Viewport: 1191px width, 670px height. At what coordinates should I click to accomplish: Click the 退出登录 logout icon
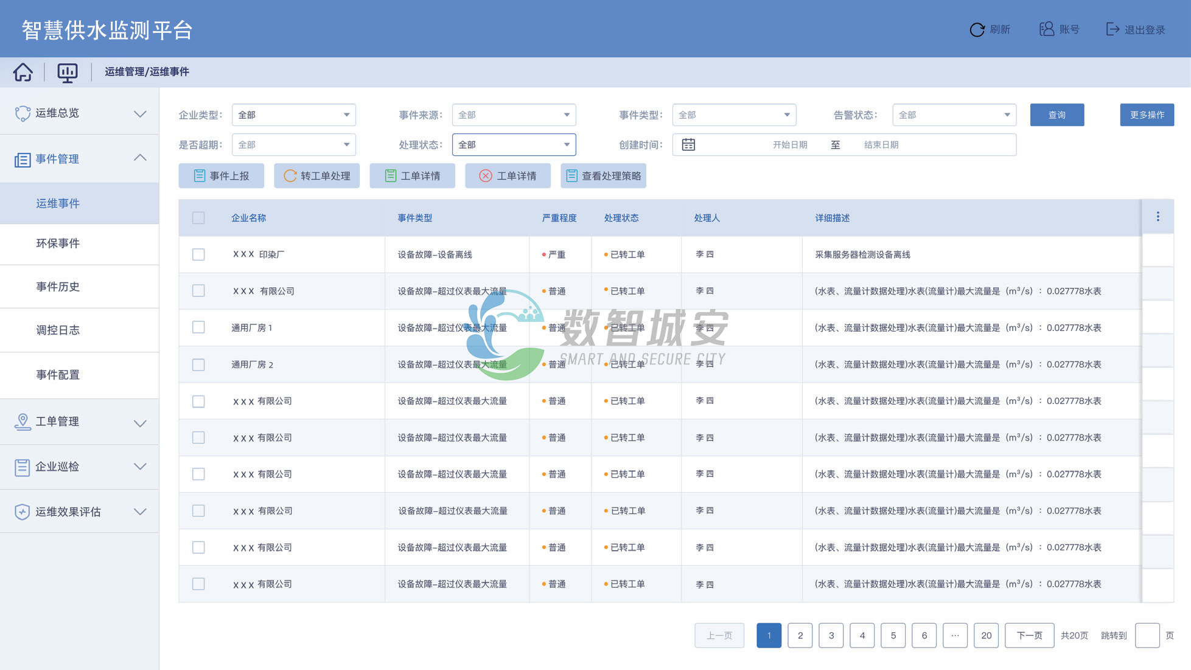point(1112,29)
